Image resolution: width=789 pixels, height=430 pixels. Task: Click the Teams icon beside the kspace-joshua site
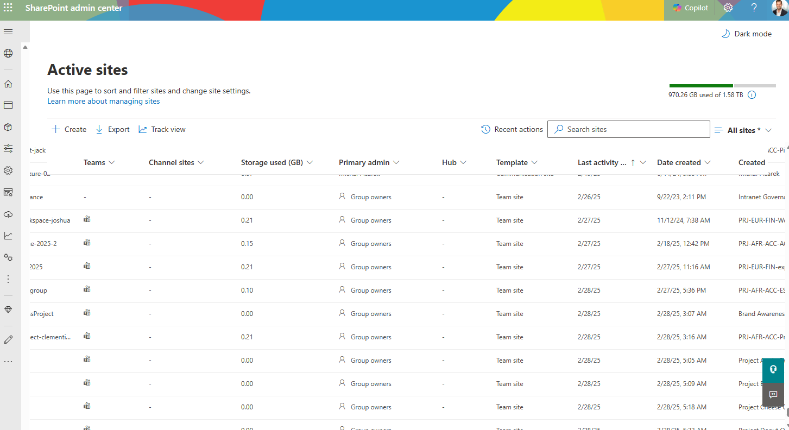coord(87,220)
